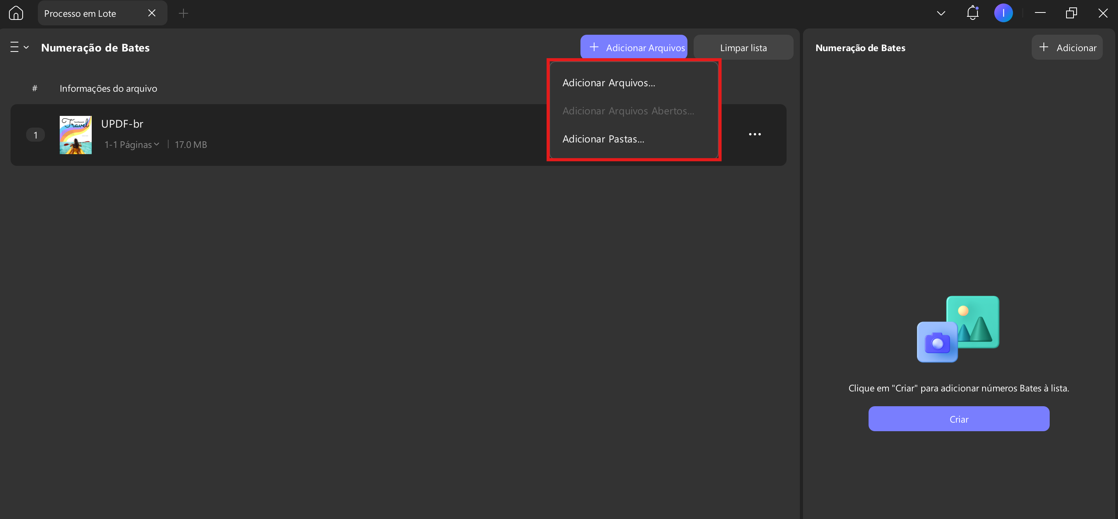This screenshot has height=519, width=1118.
Task: Open the user profile avatar
Action: (x=1003, y=13)
